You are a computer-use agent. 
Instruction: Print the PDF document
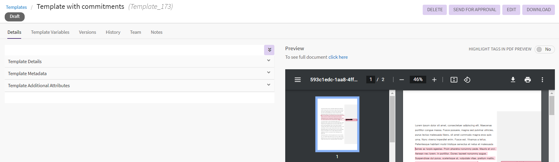[528, 80]
